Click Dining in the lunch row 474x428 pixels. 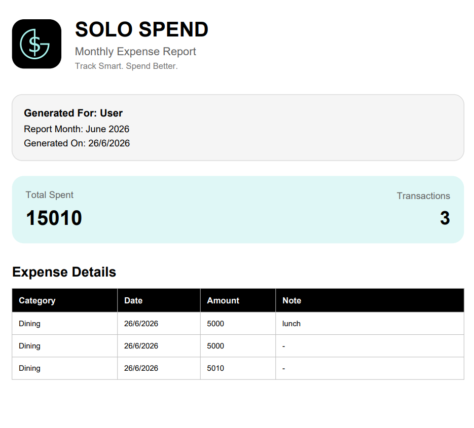pos(29,324)
